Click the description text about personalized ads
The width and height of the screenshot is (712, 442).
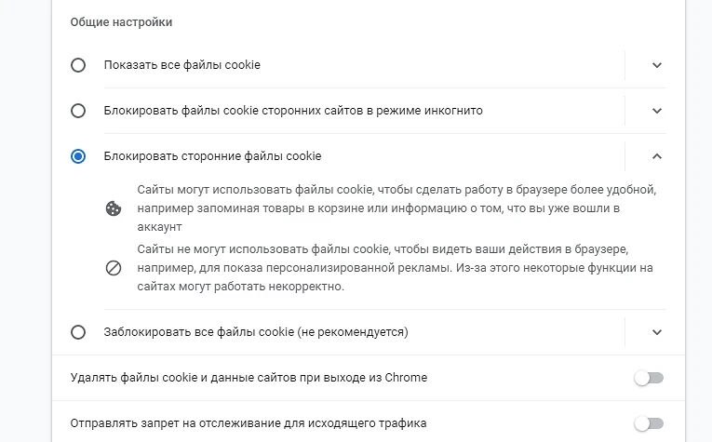pyautogui.click(x=396, y=269)
